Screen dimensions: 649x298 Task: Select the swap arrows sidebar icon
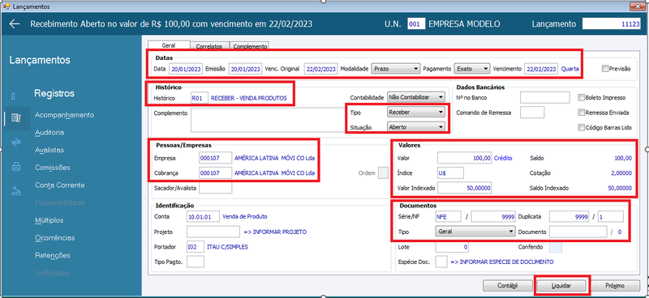(16, 142)
